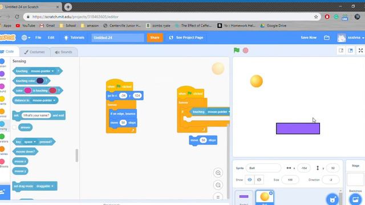Open mouse-pointer dropdown in distance to block

tap(44, 100)
